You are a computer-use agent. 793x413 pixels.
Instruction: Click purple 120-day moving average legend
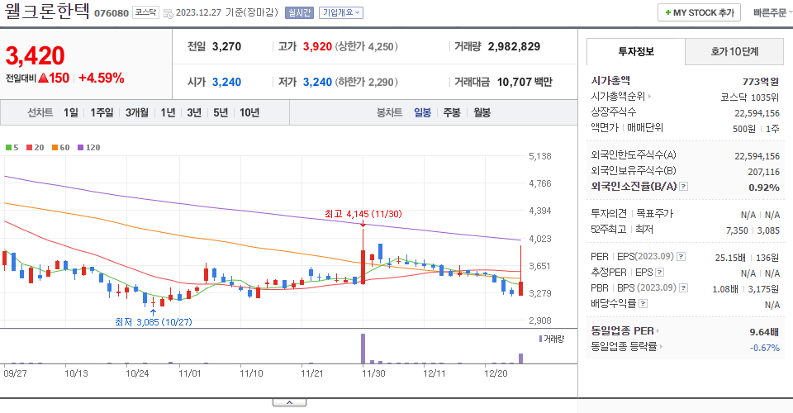pos(88,148)
